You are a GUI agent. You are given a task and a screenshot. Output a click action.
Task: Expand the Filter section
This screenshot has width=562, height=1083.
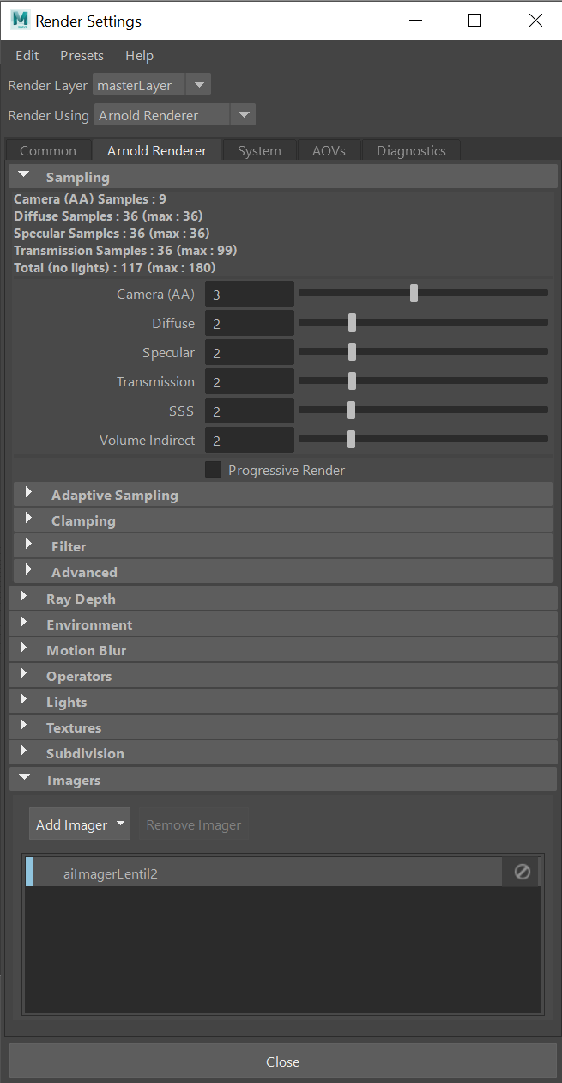click(x=283, y=546)
